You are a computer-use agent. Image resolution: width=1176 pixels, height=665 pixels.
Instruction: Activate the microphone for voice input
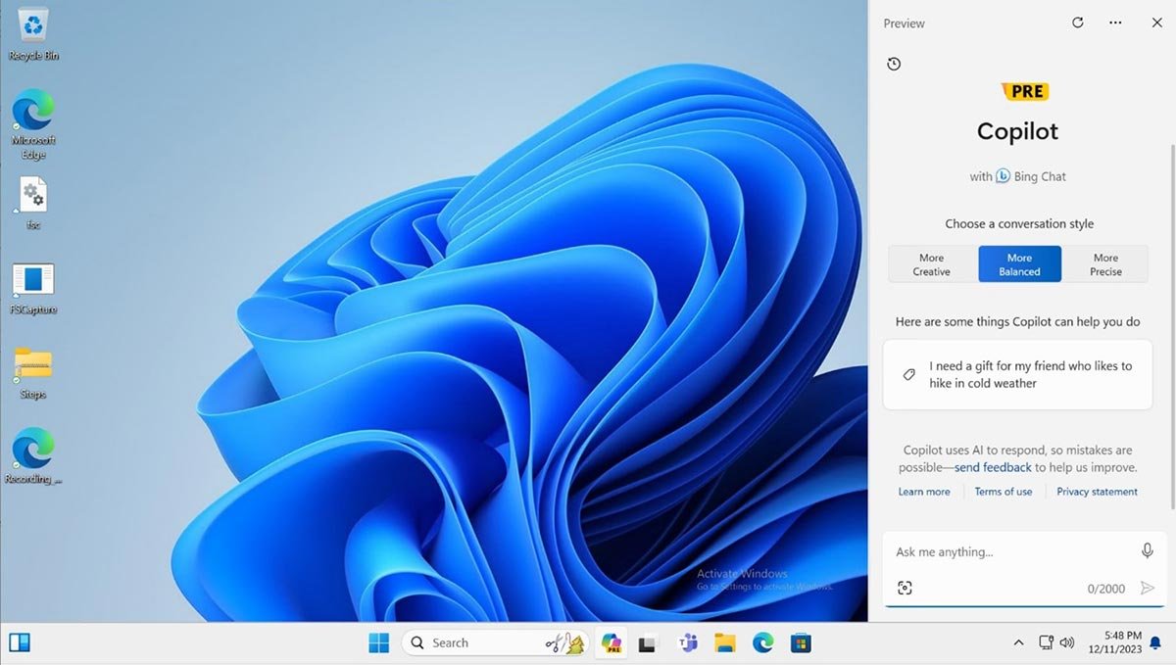click(1147, 550)
